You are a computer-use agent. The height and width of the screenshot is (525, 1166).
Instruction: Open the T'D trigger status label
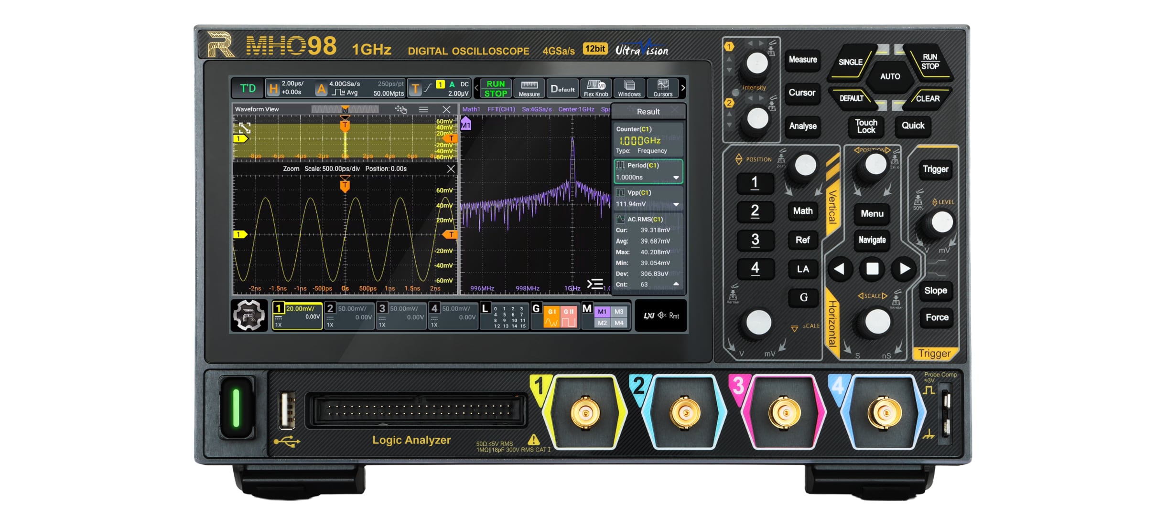(248, 88)
